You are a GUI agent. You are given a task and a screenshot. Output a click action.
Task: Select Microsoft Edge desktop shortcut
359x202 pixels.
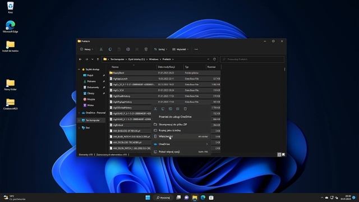[x=10, y=26]
